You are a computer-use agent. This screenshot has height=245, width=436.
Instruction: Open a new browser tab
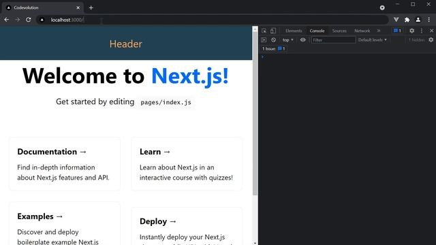(91, 7)
